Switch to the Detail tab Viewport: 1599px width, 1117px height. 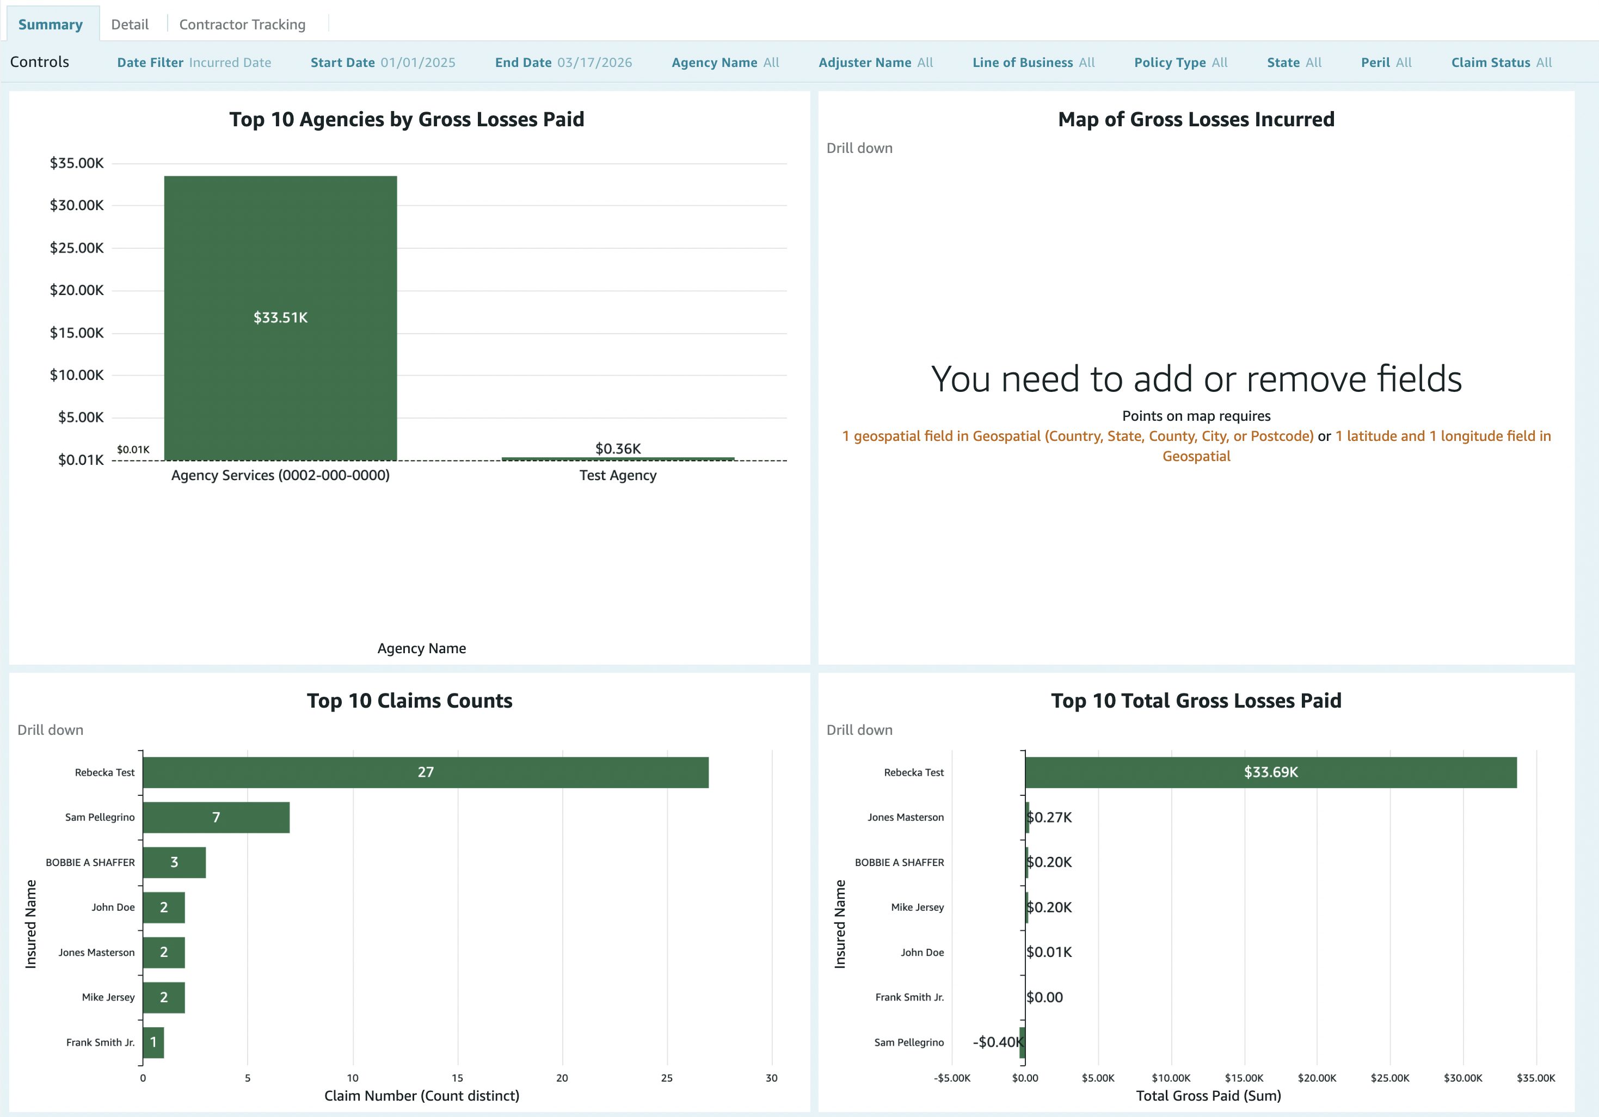pyautogui.click(x=130, y=24)
